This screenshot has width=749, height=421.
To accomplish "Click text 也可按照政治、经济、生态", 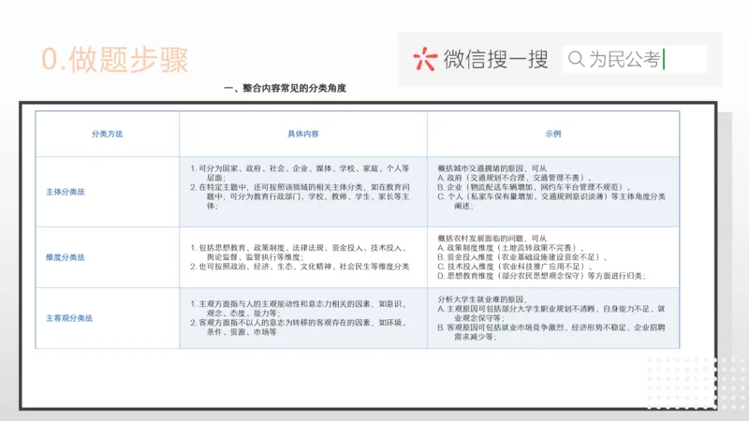I will pos(300,267).
